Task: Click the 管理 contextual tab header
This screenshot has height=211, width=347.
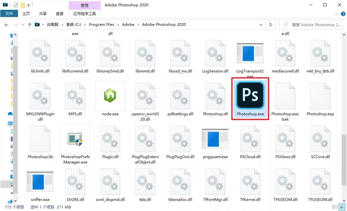Action: coord(85,5)
